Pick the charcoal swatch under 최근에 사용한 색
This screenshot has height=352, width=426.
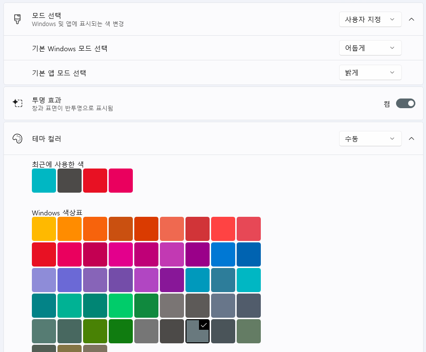click(x=69, y=181)
